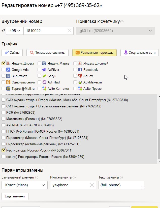
Task: Check Мотопомпы (Регионы) campaign checkbox
Action: [3, 119]
